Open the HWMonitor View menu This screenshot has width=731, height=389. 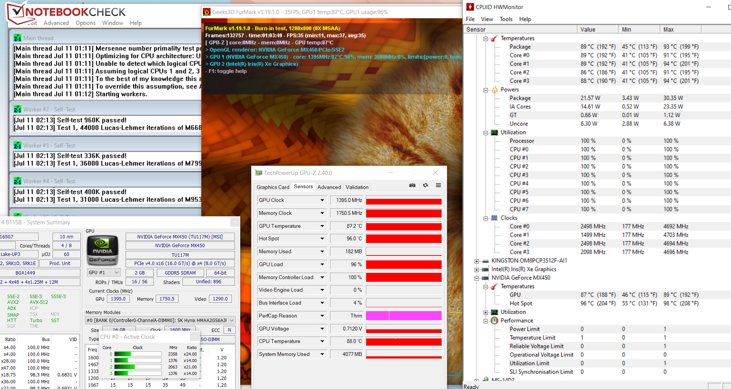487,19
